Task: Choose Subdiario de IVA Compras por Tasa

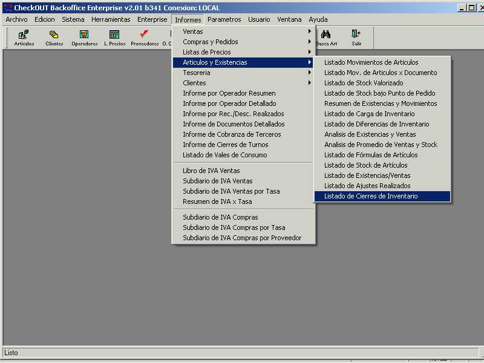Action: click(243, 227)
